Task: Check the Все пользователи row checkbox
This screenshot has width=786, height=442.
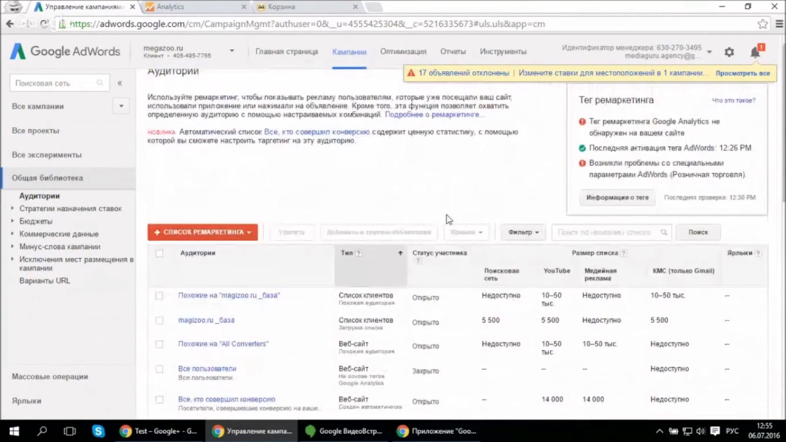Action: pos(160,369)
